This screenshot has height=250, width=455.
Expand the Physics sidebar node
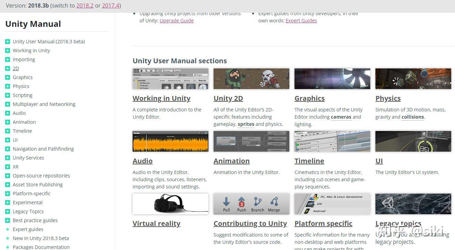pos(8,86)
